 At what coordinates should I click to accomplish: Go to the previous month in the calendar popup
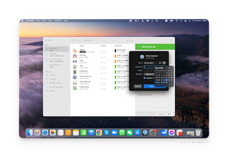[168, 68]
